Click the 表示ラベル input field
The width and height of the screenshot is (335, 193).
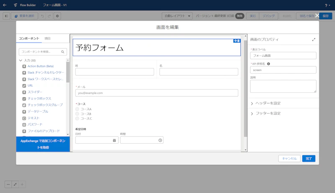283,56
